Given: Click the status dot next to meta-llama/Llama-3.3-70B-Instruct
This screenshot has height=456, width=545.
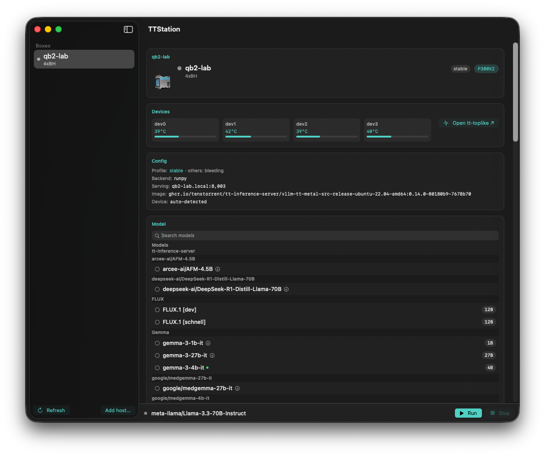Looking at the screenshot, I should pos(146,414).
